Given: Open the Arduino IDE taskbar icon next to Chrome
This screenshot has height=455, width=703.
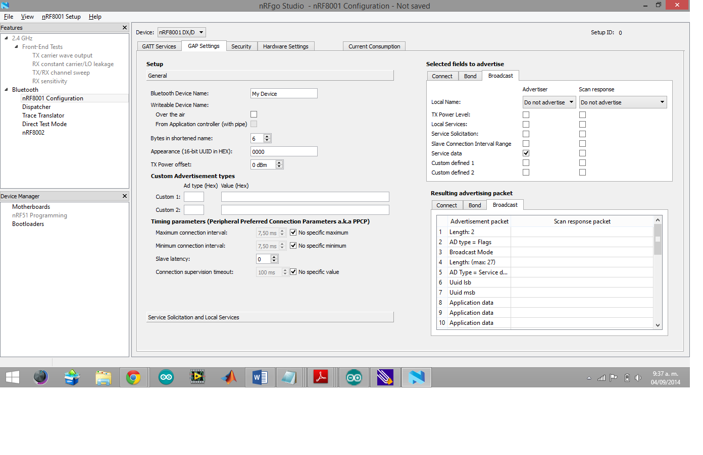Looking at the screenshot, I should click(x=166, y=377).
